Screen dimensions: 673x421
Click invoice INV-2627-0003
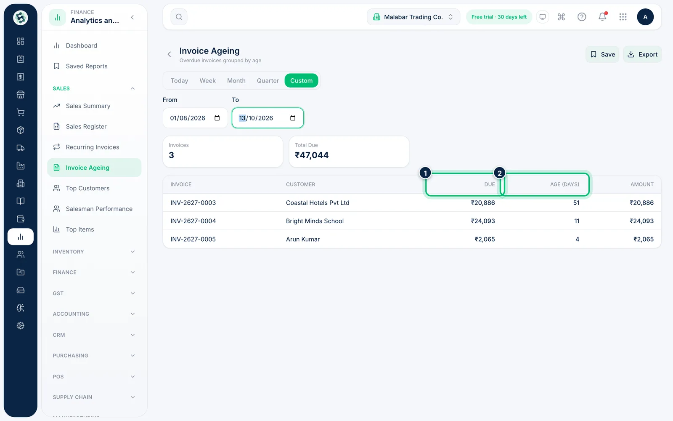pyautogui.click(x=193, y=203)
